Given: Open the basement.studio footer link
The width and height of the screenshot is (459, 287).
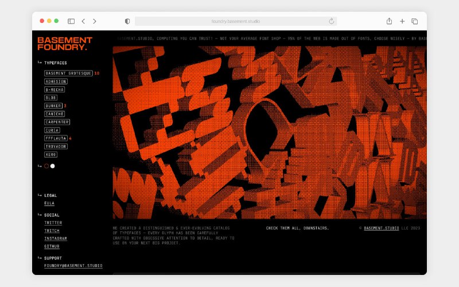Looking at the screenshot, I should [x=382, y=228].
